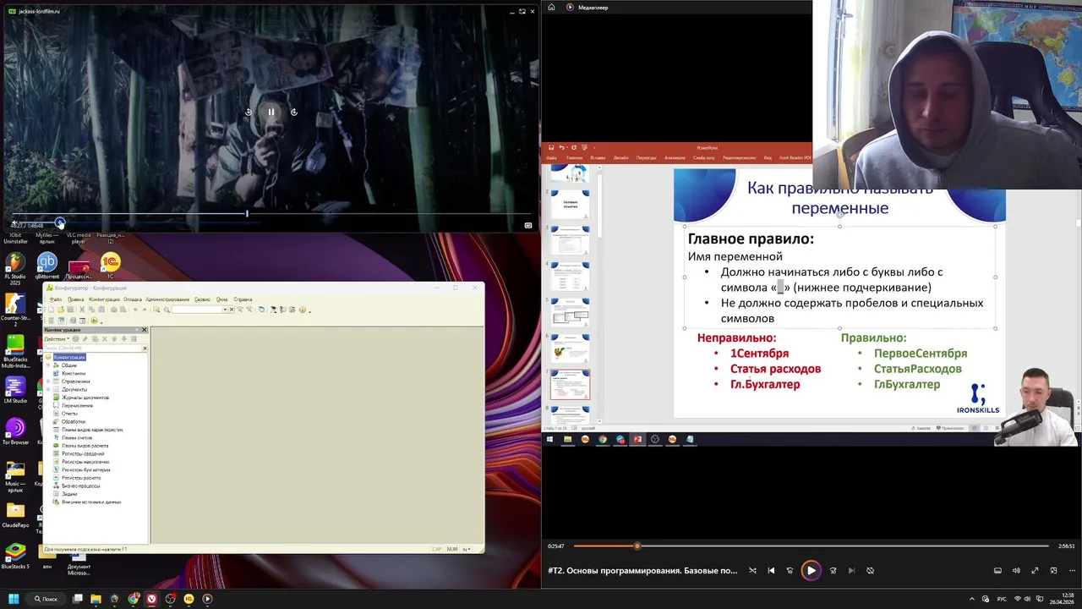
Task: Select Отчеты in configuration tree
Action: click(x=69, y=414)
